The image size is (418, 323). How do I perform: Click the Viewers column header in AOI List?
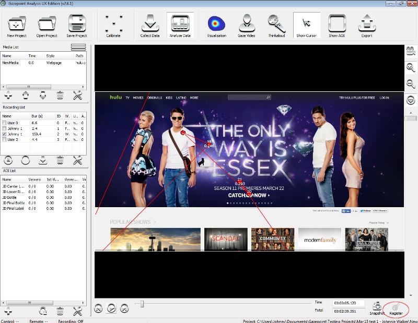(x=35, y=180)
